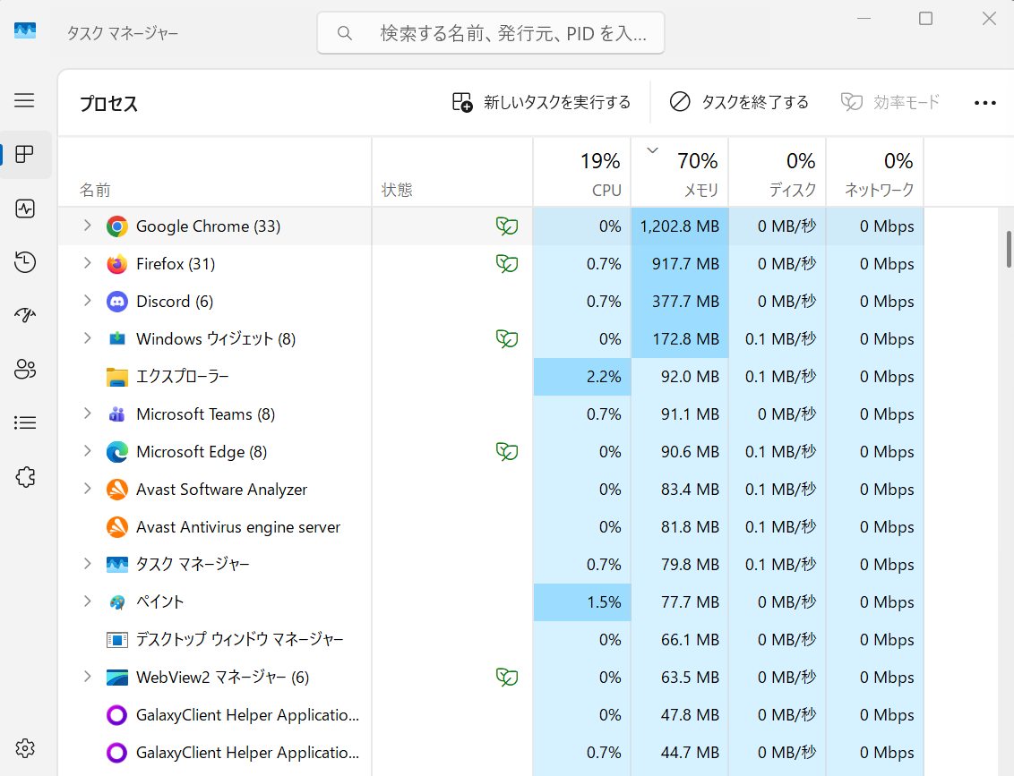The image size is (1014, 776).
Task: Expand the Discord process group
Action: pos(87,301)
